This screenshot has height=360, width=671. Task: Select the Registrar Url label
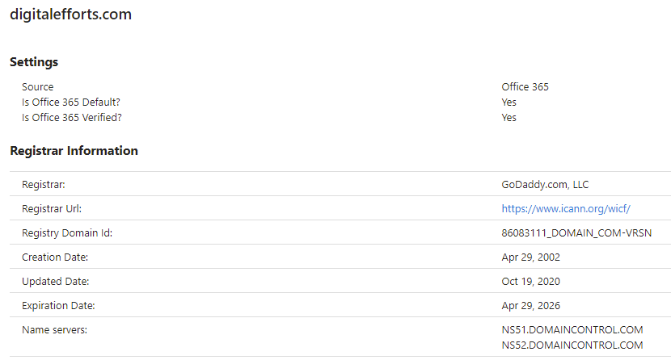point(52,209)
